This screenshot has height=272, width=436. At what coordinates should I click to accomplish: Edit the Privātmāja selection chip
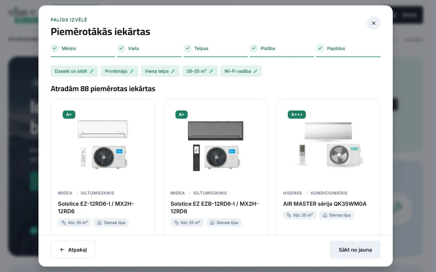tap(119, 71)
